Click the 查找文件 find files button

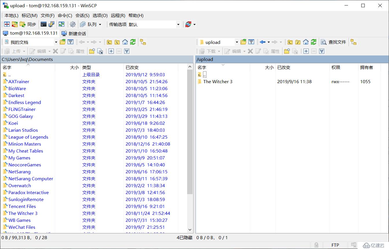tap(334, 42)
